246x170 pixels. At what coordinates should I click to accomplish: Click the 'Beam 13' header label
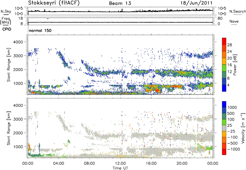[120, 3]
